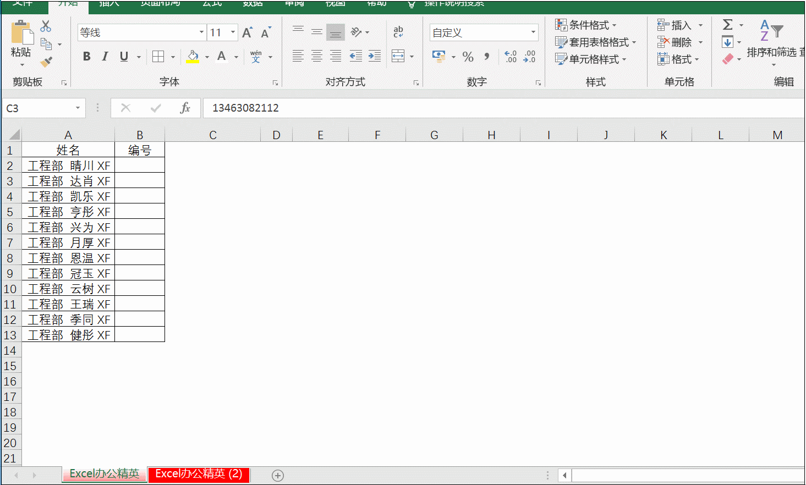Click the merge and center icon
This screenshot has height=485, width=806.
398,56
